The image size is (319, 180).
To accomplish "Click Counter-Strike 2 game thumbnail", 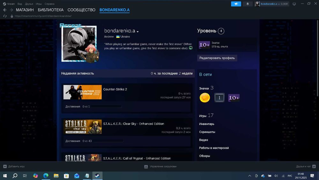I will click(x=82, y=92).
